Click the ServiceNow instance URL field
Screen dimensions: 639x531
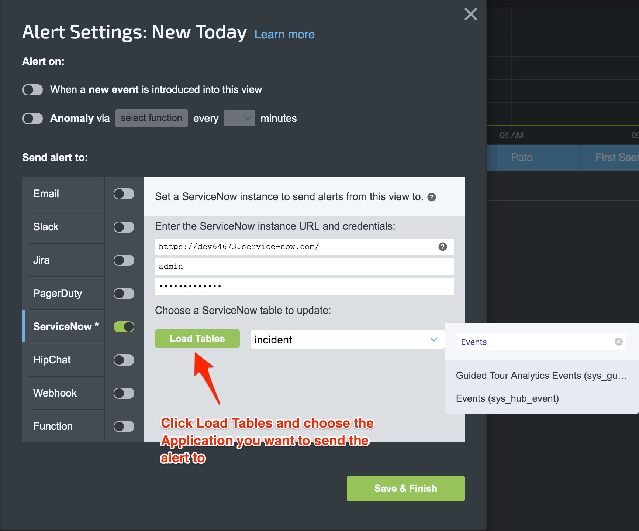pos(304,247)
